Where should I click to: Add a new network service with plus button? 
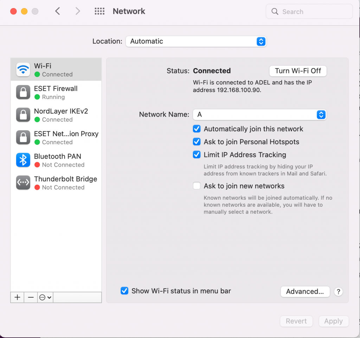coord(17,297)
